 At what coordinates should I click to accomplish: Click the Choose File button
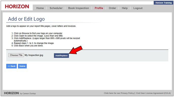click(x=16, y=55)
